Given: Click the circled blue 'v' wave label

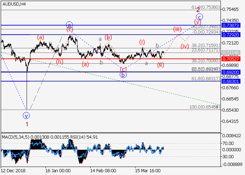Looking at the screenshot, I should [x=26, y=115].
